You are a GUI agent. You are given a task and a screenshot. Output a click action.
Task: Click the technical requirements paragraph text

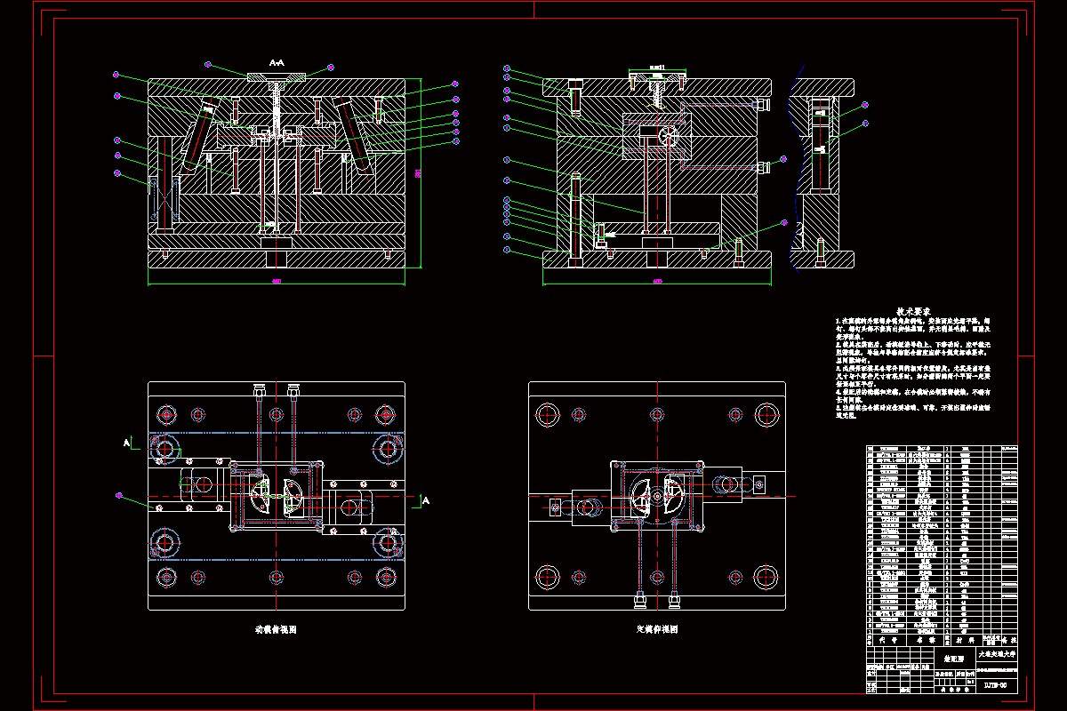[x=913, y=368]
